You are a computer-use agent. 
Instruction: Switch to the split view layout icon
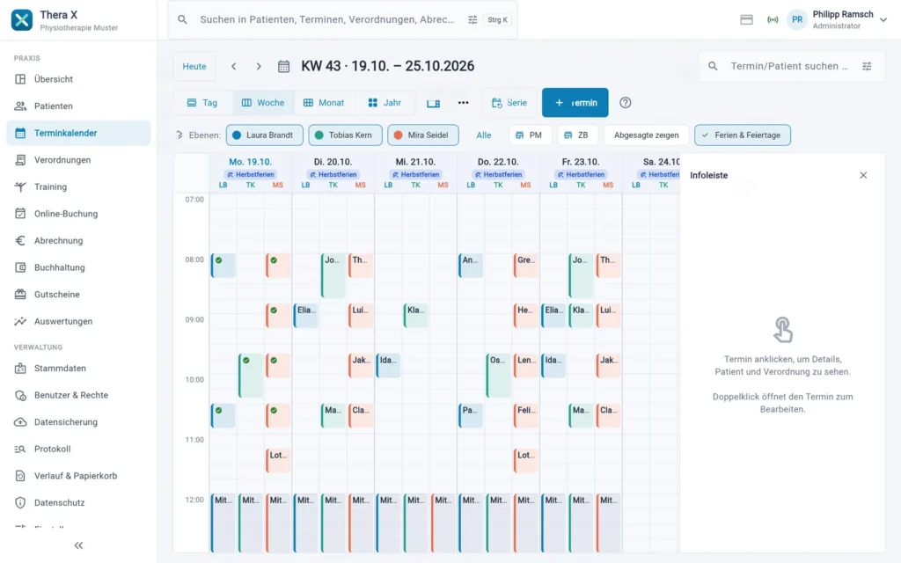coord(433,103)
